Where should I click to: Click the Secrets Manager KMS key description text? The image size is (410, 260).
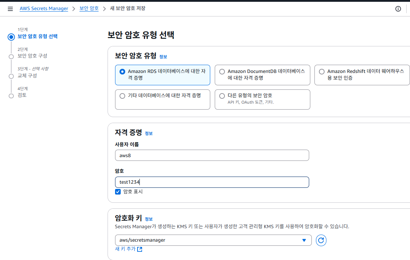[232, 227]
